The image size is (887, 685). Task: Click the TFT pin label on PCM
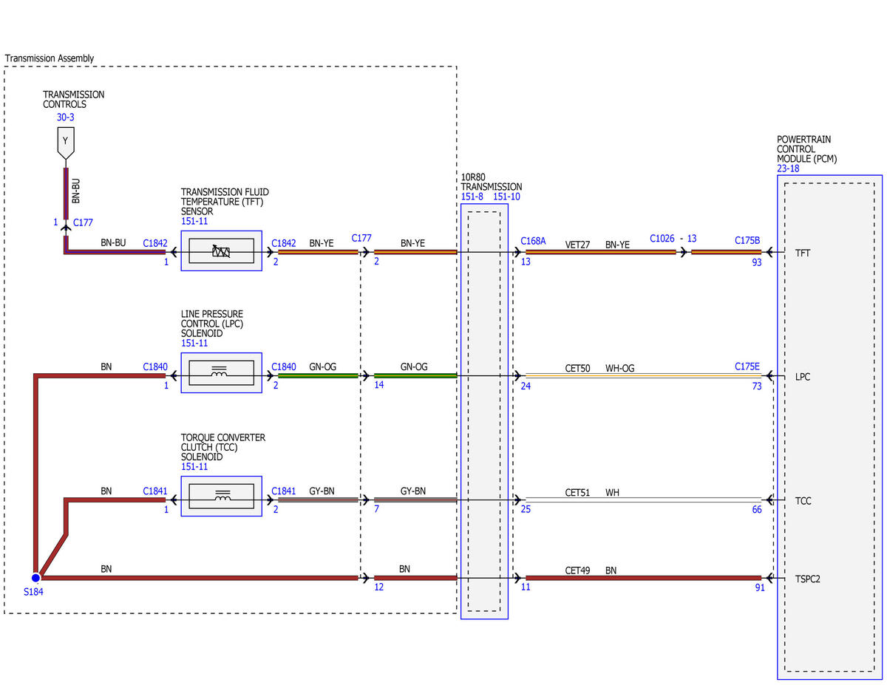pyautogui.click(x=802, y=253)
